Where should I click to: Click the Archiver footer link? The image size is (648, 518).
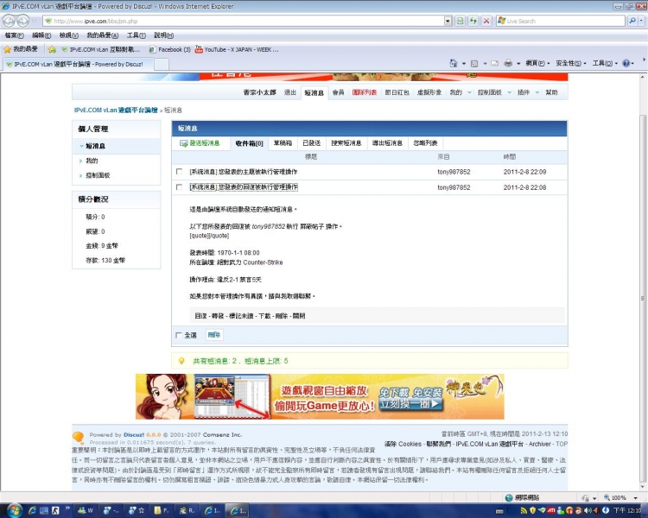540,444
